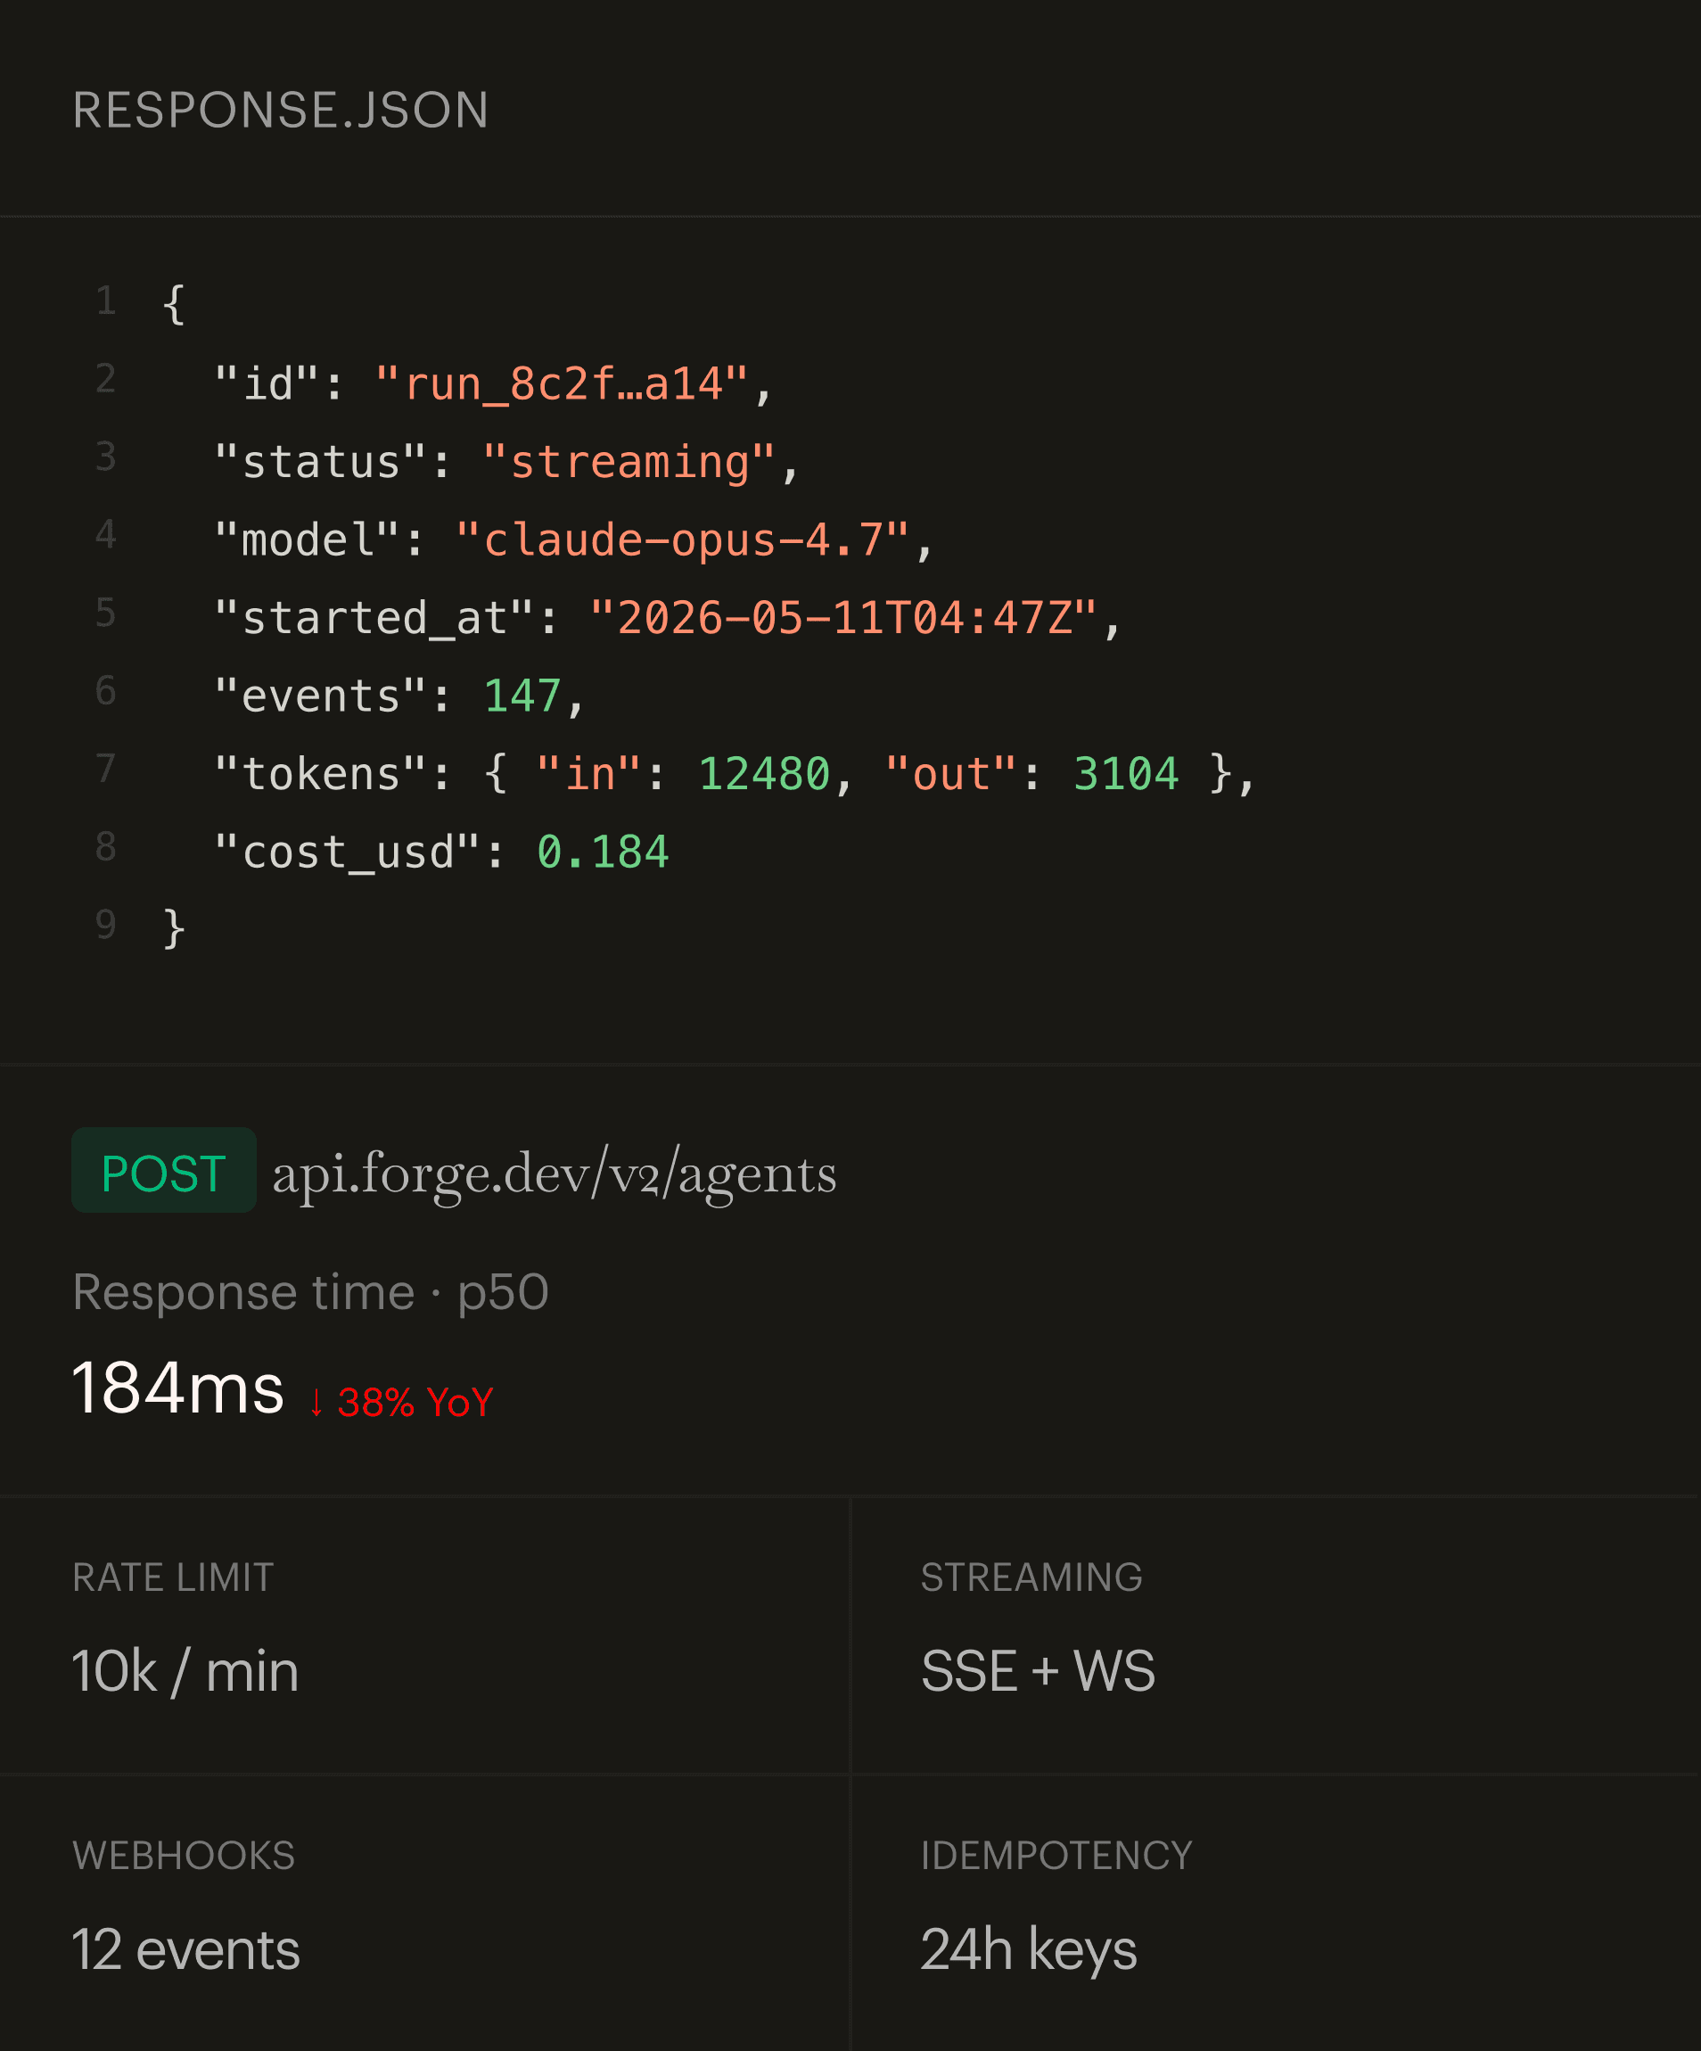Screen dimensions: 1701x2051
Task: Click line number 9 in gutter
Action: point(106,925)
